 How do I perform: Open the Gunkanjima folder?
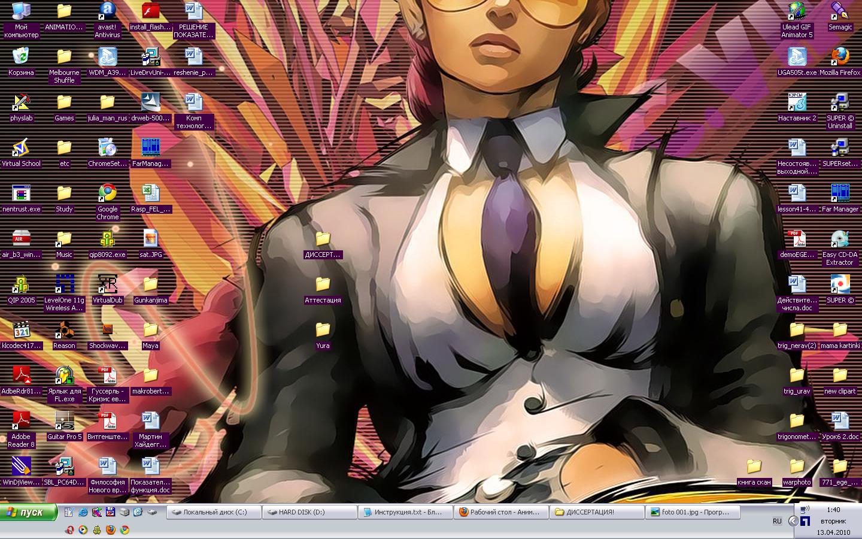(x=150, y=289)
